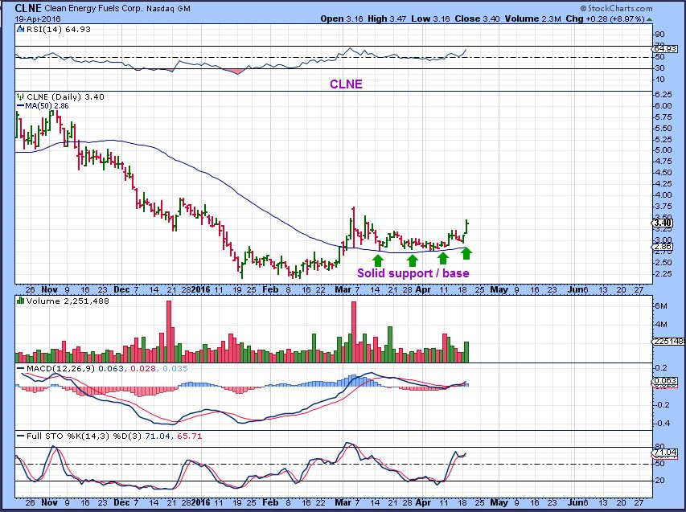Click the latest green candlestick at 3.40
The height and width of the screenshot is (512, 686).
pyautogui.click(x=466, y=227)
